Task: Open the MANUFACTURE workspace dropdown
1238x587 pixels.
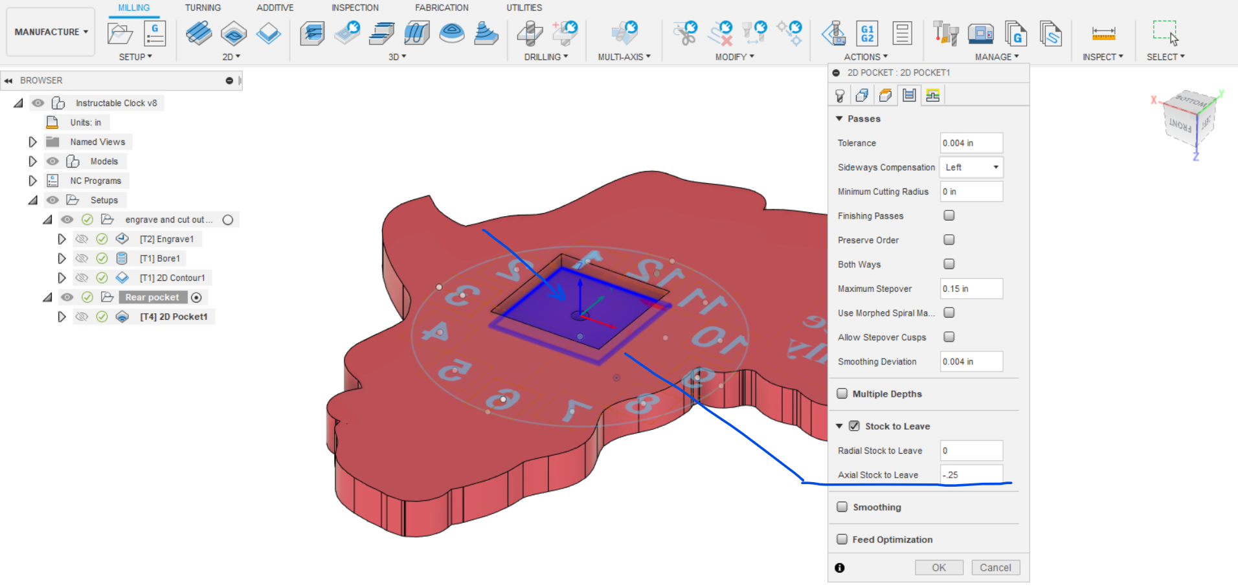Action: [51, 32]
